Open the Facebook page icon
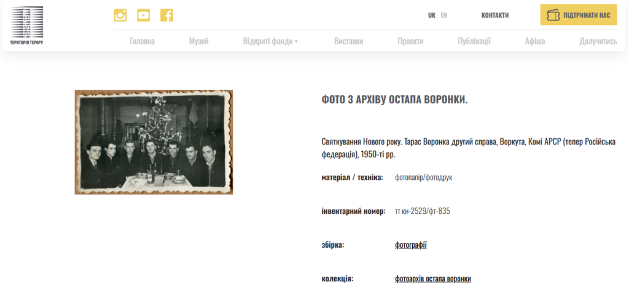The width and height of the screenshot is (629, 303). click(166, 15)
